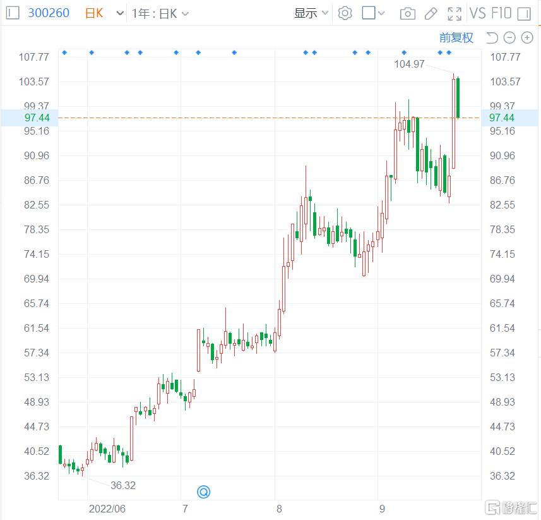Open chart settings gear icon
The height and width of the screenshot is (520, 541).
click(x=345, y=13)
